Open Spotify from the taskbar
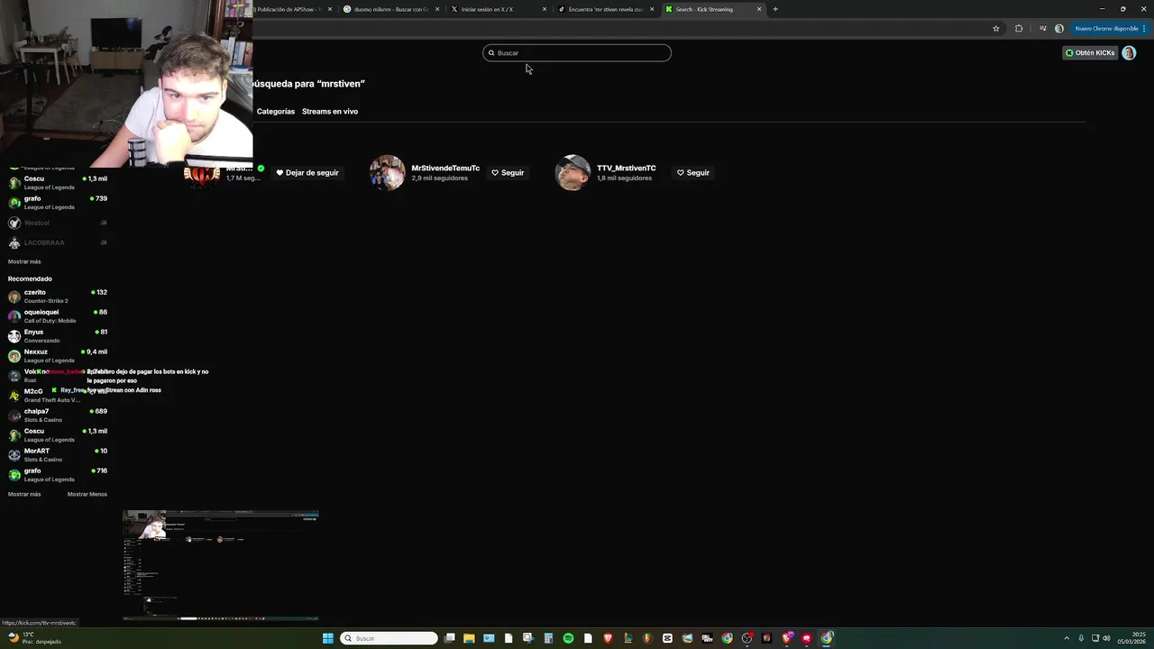 coord(568,638)
